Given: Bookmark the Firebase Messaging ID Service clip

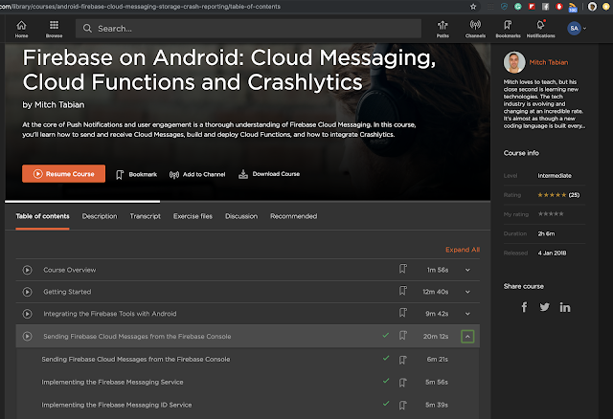Looking at the screenshot, I should (x=402, y=406).
